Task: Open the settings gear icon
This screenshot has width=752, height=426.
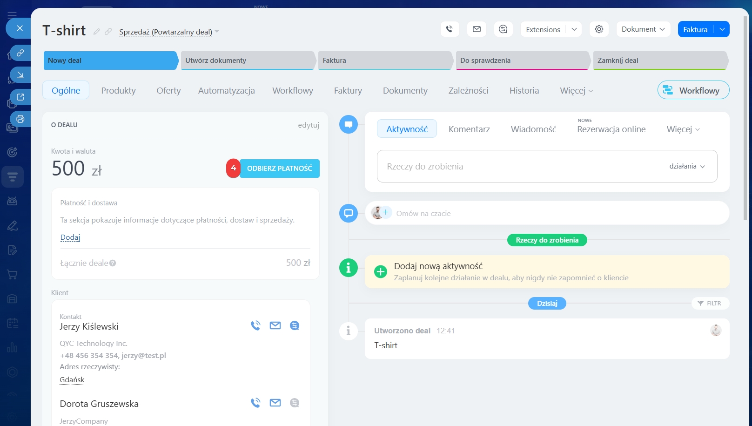Action: click(x=599, y=29)
